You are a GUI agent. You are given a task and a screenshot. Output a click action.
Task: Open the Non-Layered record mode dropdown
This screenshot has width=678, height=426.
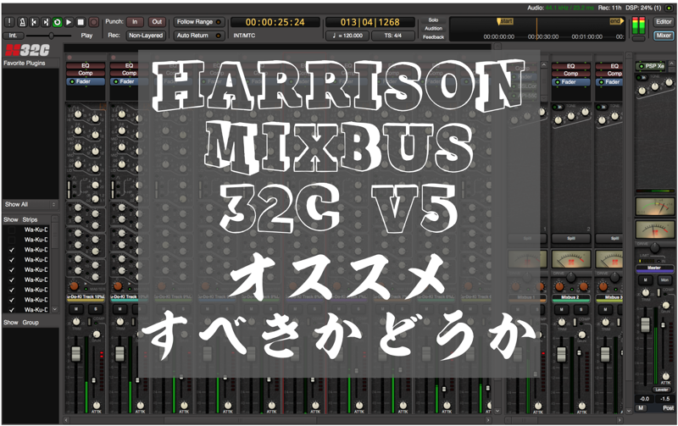coord(146,36)
